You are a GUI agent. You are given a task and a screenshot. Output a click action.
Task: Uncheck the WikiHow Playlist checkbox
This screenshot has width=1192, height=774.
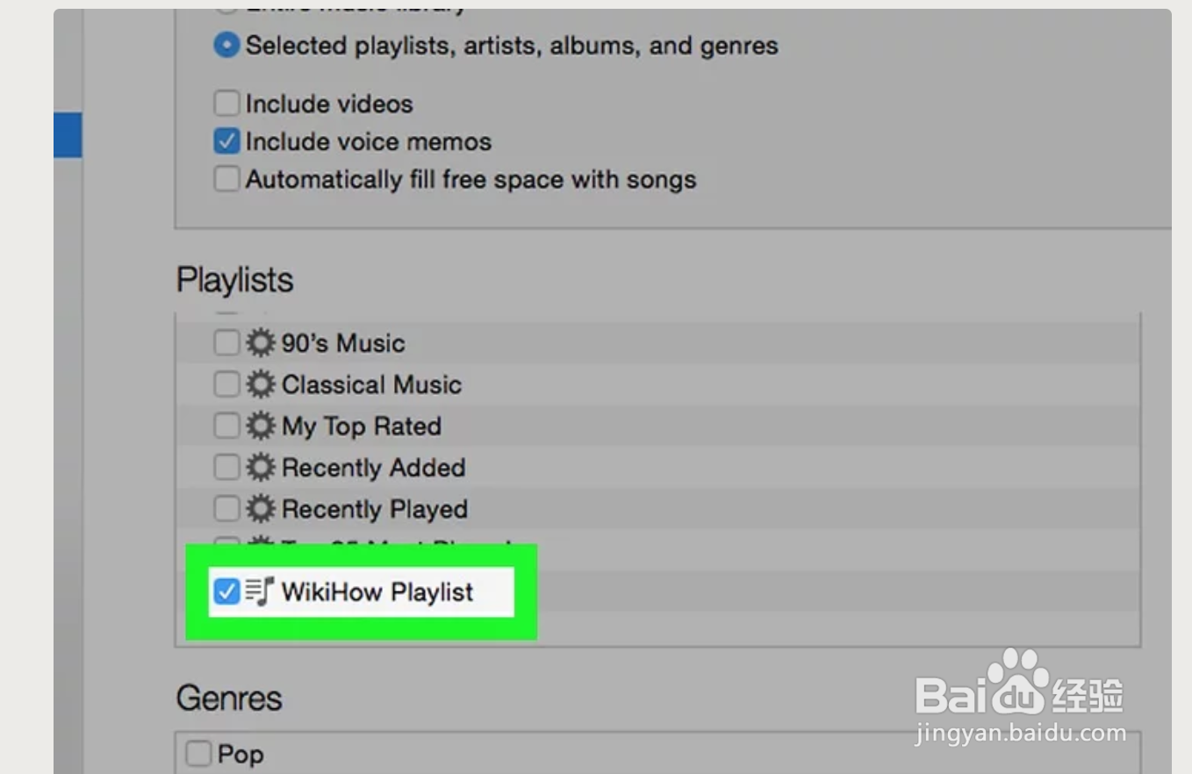(x=226, y=591)
